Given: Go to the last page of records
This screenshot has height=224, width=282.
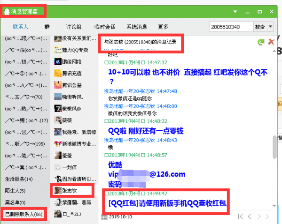Looking at the screenshot, I should pos(268,217).
